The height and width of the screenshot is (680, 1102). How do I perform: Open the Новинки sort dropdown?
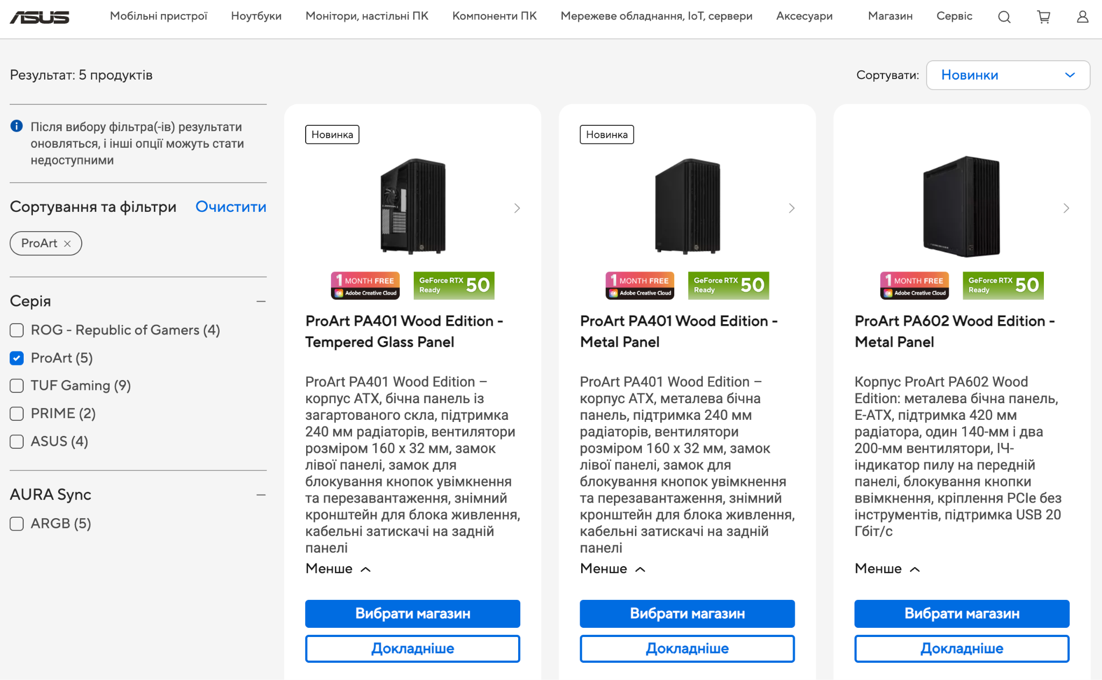[1008, 75]
